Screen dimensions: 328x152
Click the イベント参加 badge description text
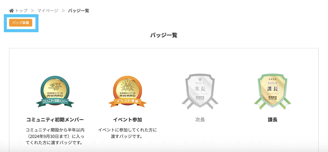click(127, 133)
